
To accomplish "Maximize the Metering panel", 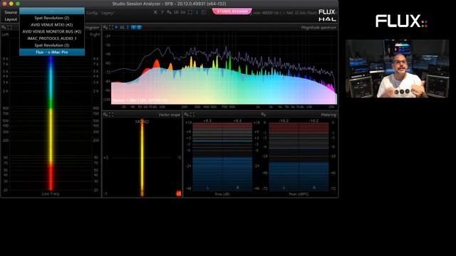I will pyautogui.click(x=192, y=115).
